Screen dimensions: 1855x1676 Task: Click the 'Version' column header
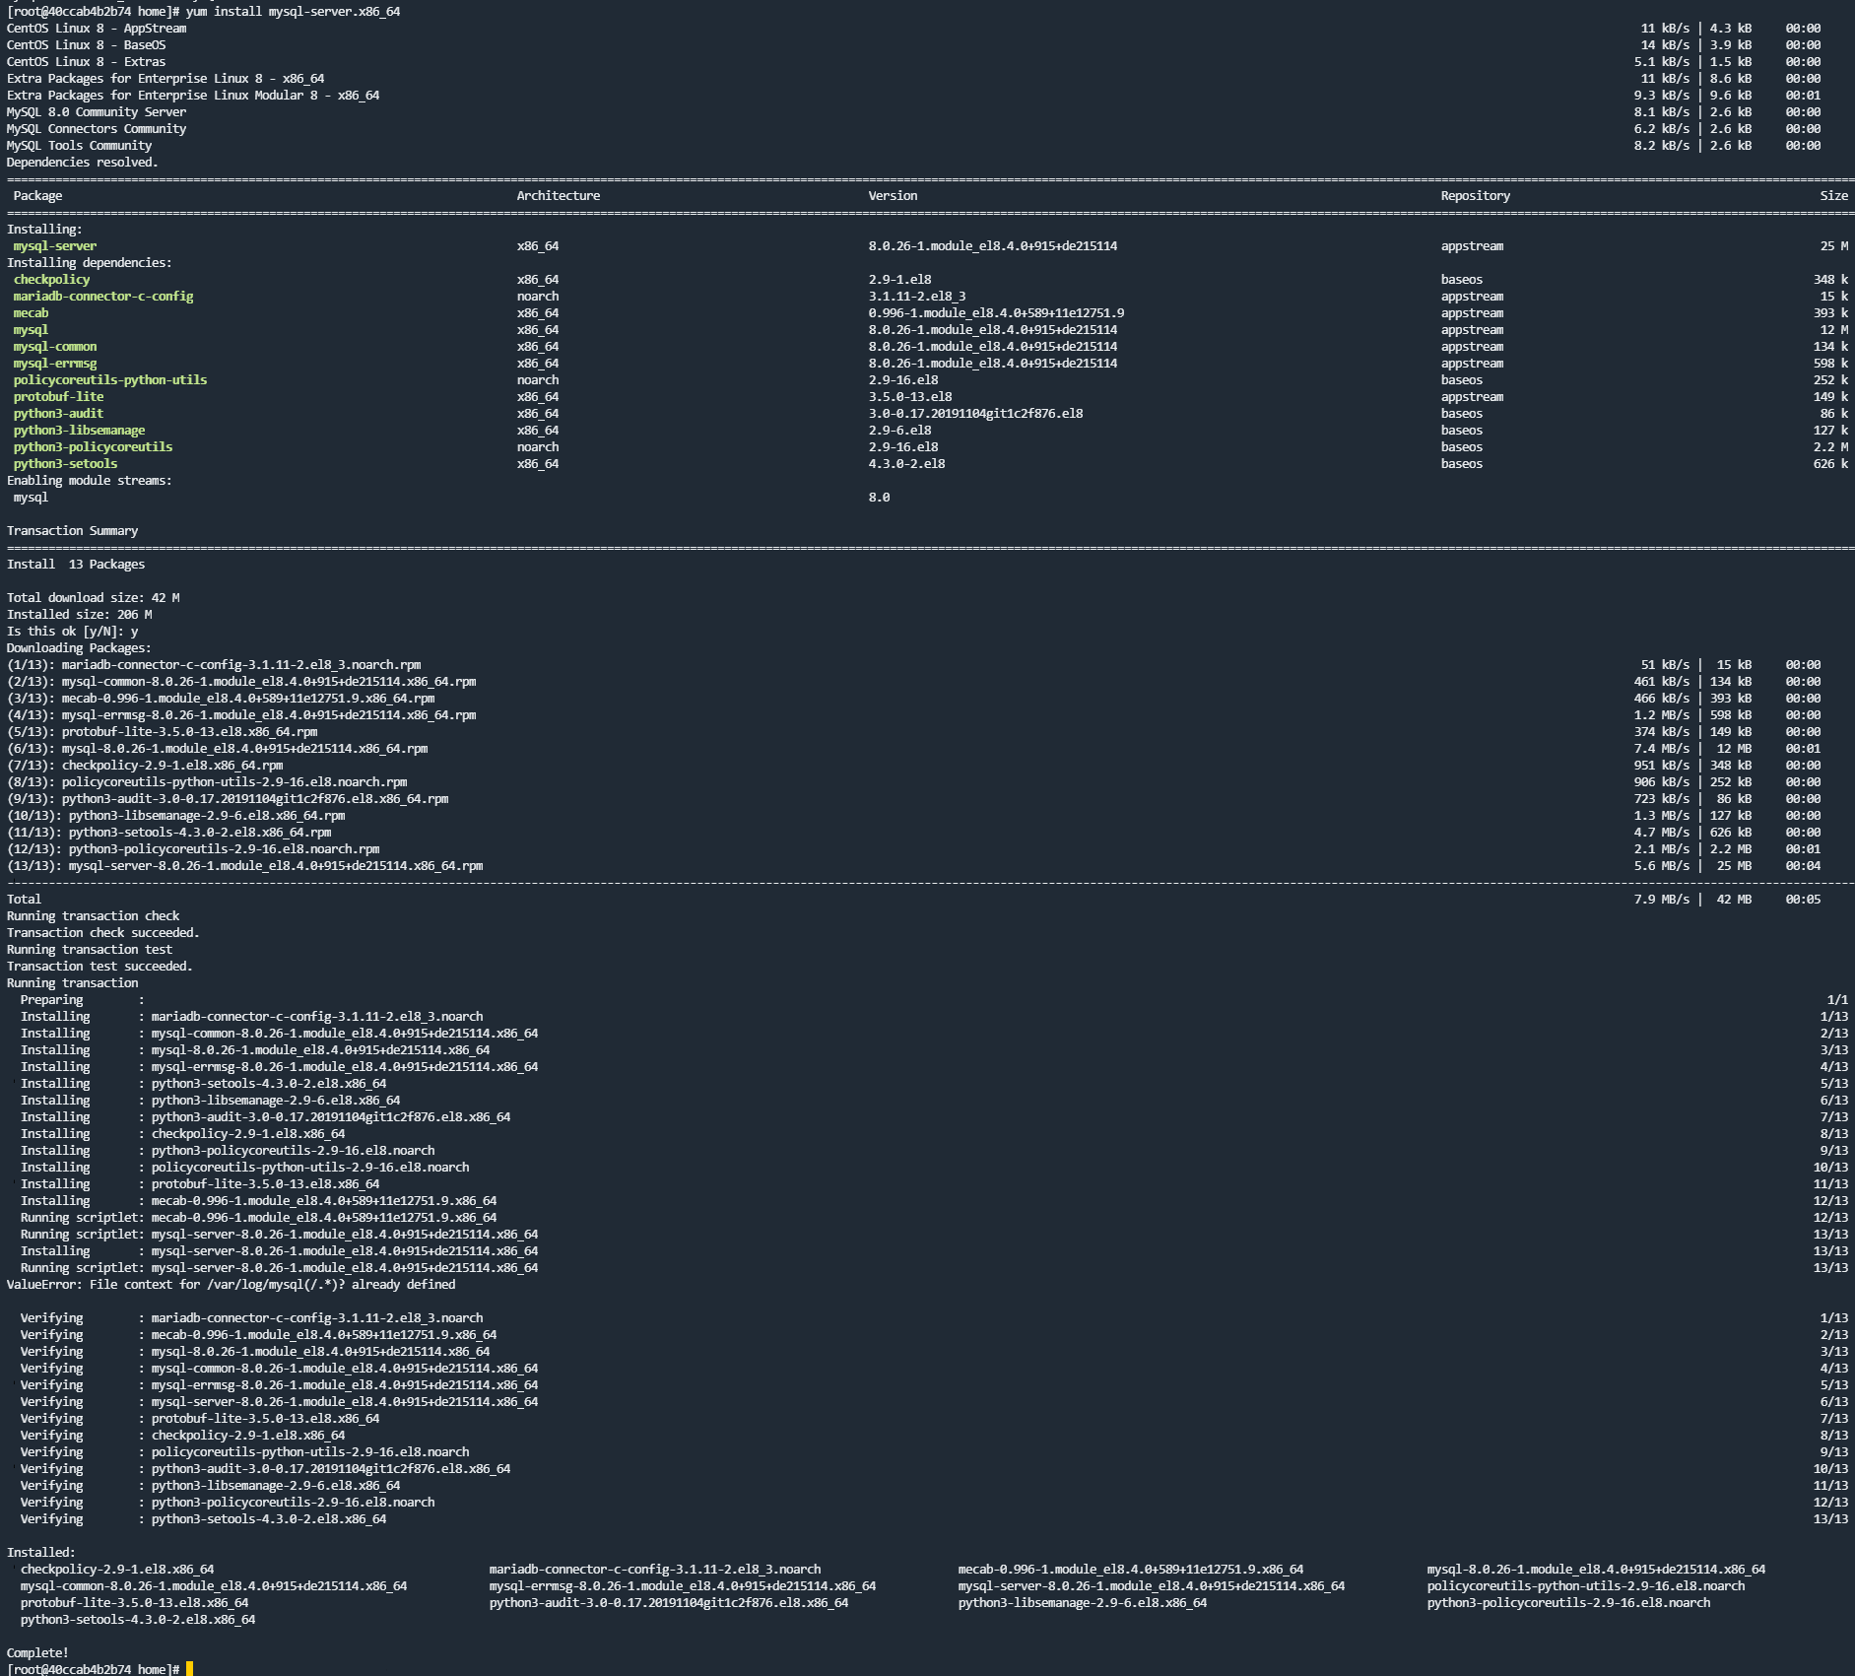point(893,196)
